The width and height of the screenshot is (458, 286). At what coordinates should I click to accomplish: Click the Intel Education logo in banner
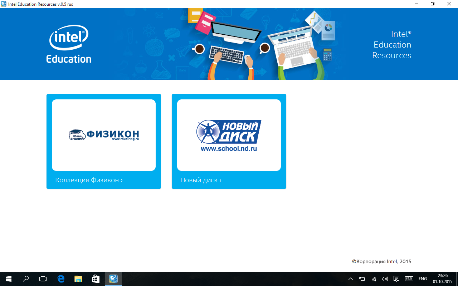point(69,44)
